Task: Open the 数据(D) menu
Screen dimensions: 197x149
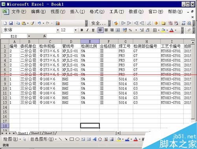Action: 136,12
